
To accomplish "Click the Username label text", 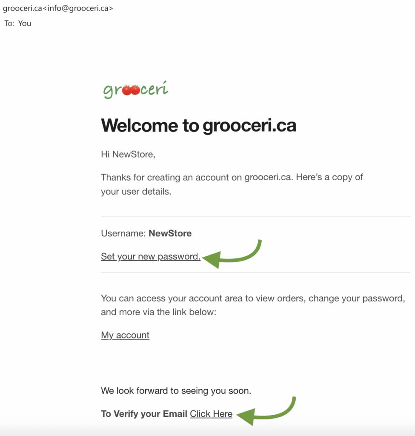I will [123, 233].
